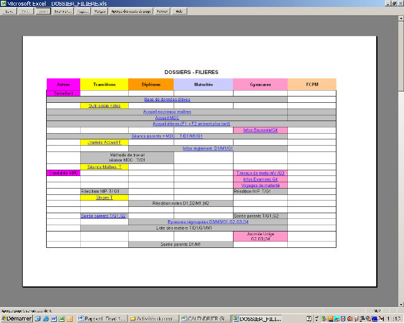This screenshot has width=404, height=323.
Task: Click the system tray clock
Action: pos(394,319)
